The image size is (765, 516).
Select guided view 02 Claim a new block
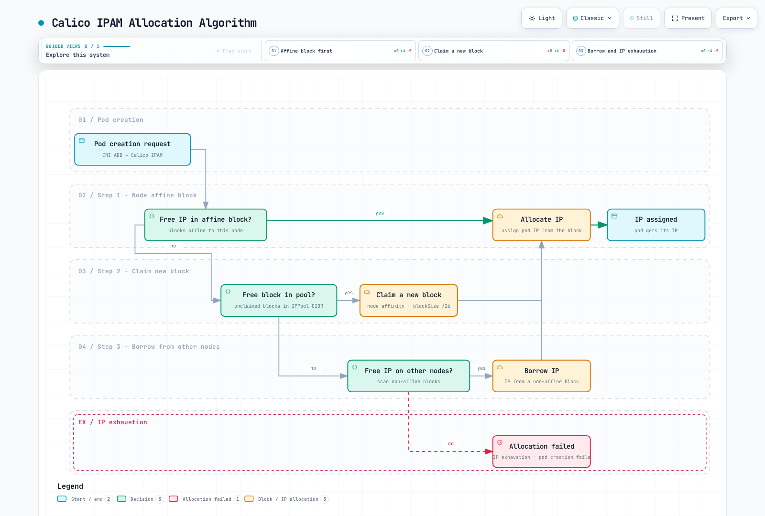[x=494, y=51]
